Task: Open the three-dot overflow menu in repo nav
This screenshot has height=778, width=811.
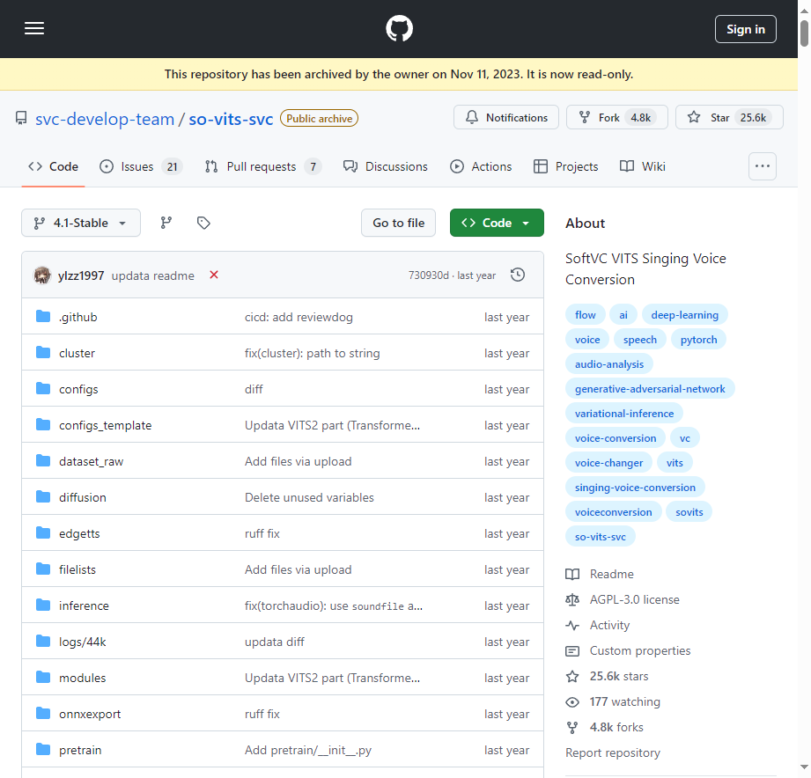Action: pyautogui.click(x=762, y=166)
